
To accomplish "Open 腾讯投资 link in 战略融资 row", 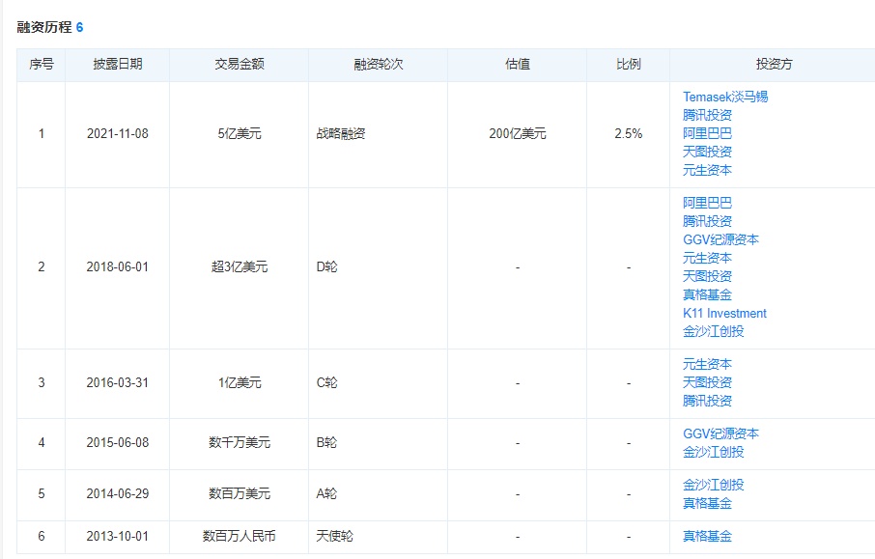I will (x=707, y=116).
